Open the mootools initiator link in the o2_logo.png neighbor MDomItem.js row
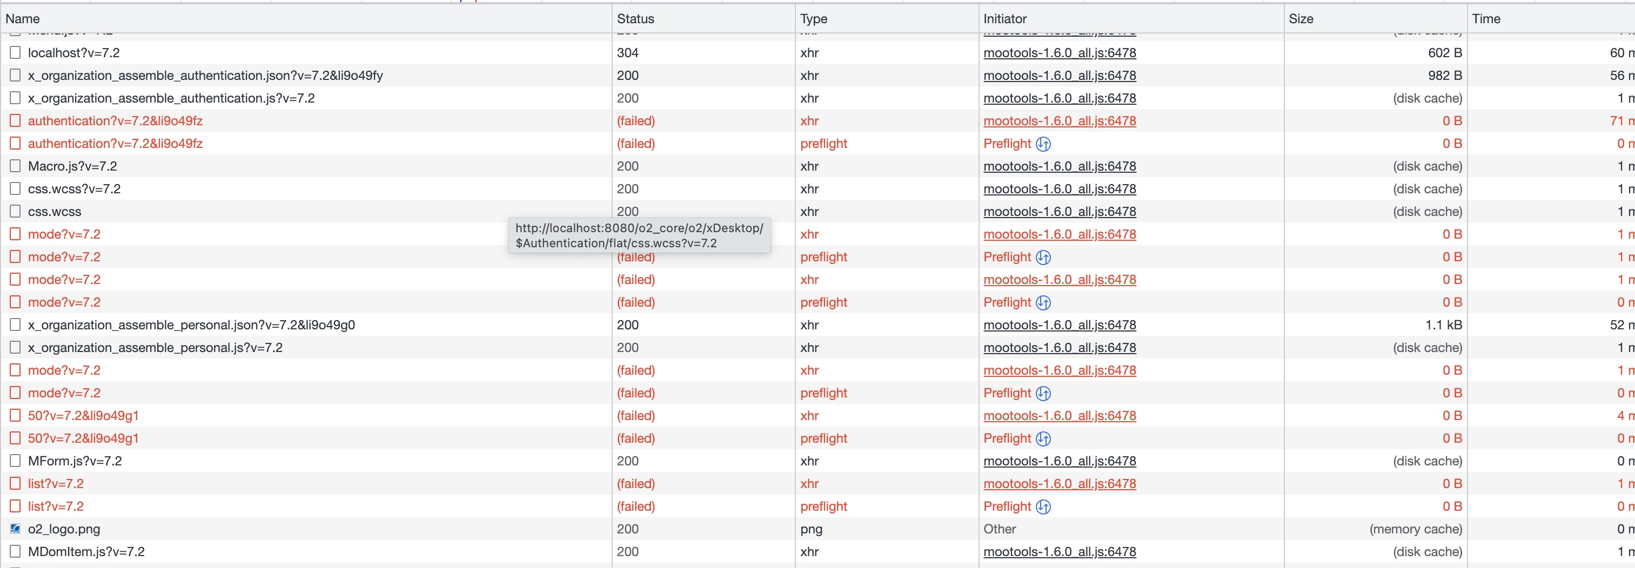This screenshot has width=1635, height=568. pos(1060,551)
